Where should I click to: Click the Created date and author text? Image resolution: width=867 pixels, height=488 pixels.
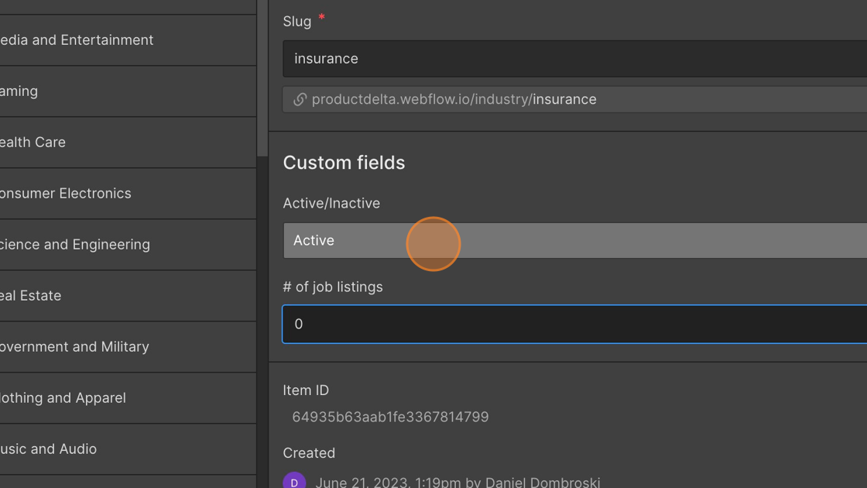[457, 482]
